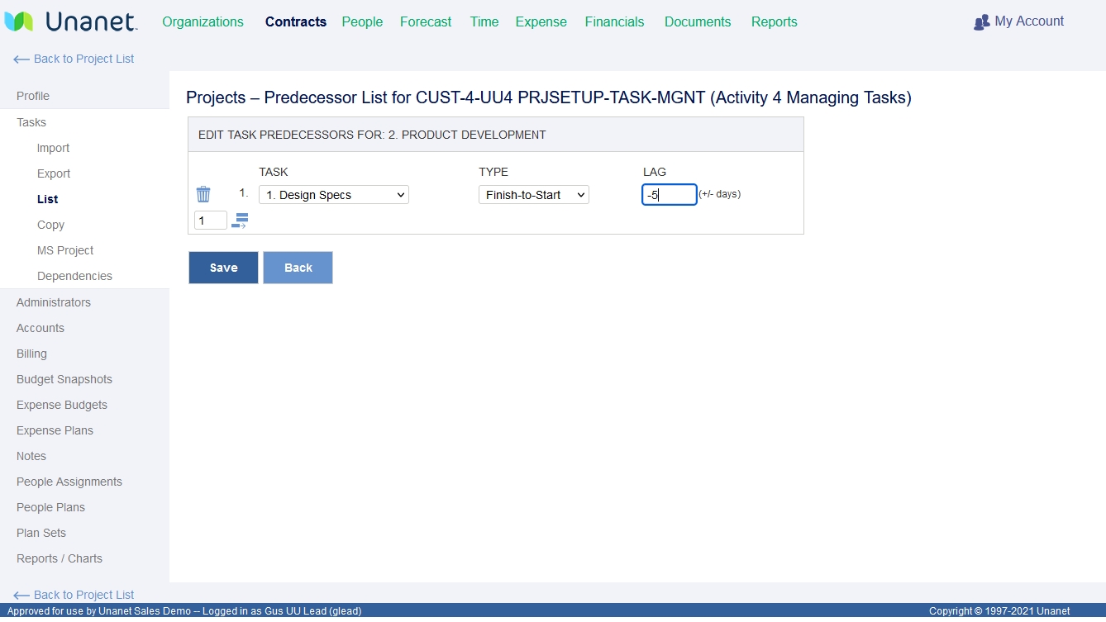Open the Contracts menu
This screenshot has height=622, width=1106.
click(x=295, y=21)
